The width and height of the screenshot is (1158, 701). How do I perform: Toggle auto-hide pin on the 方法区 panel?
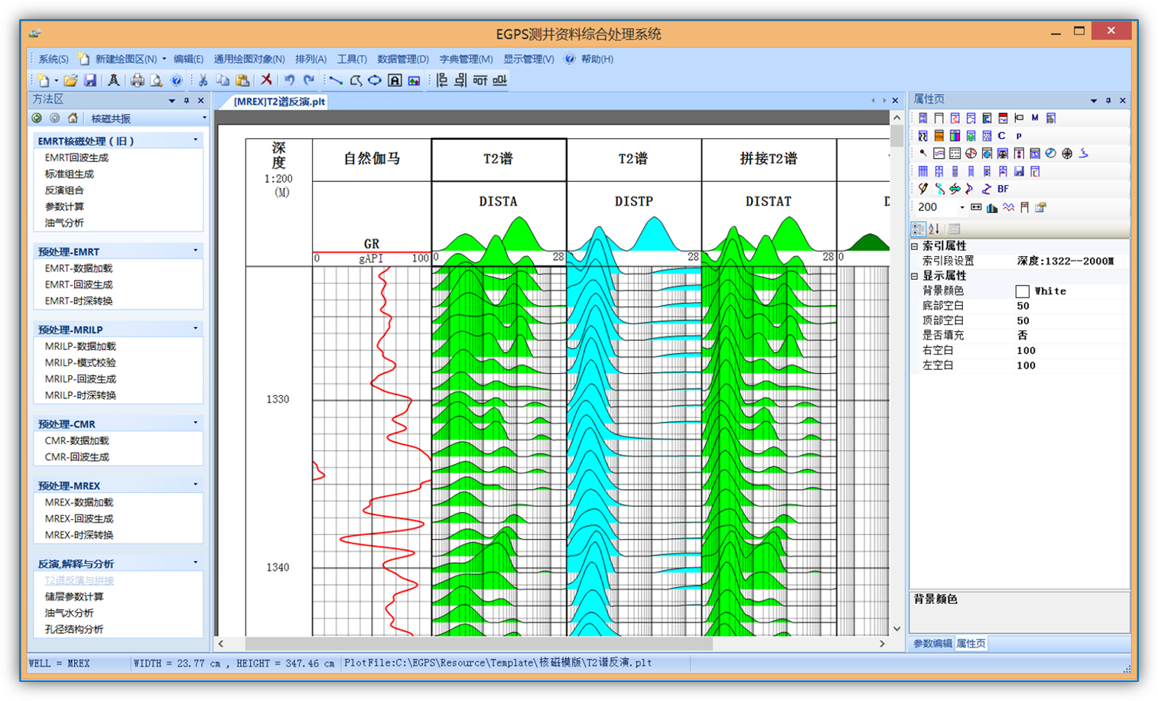(187, 100)
